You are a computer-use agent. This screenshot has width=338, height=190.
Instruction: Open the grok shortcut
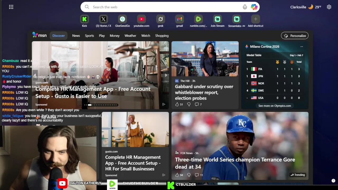click(x=161, y=21)
